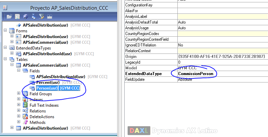Expand the Methods node
Image resolution: width=268 pixels, height=137 pixels.
(x=19, y=122)
